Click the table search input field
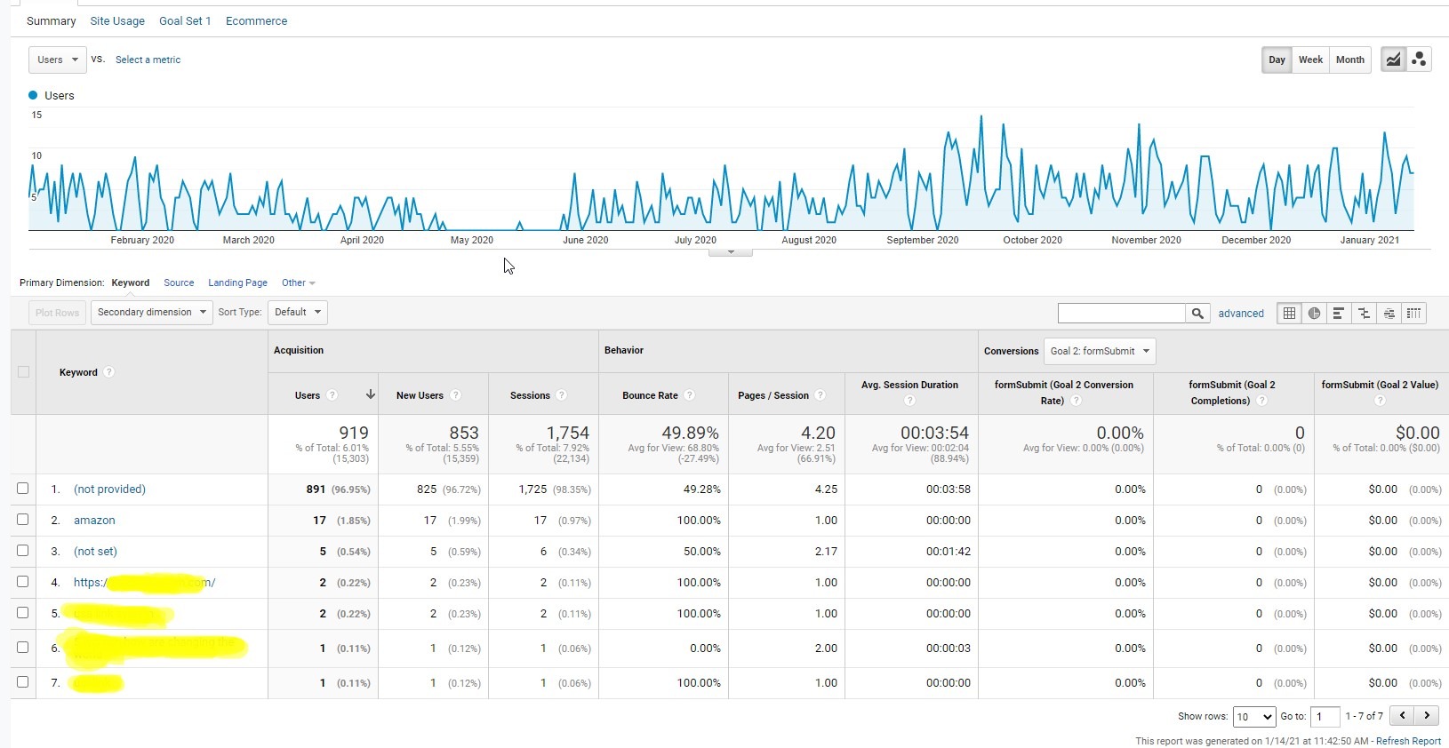 point(1122,313)
